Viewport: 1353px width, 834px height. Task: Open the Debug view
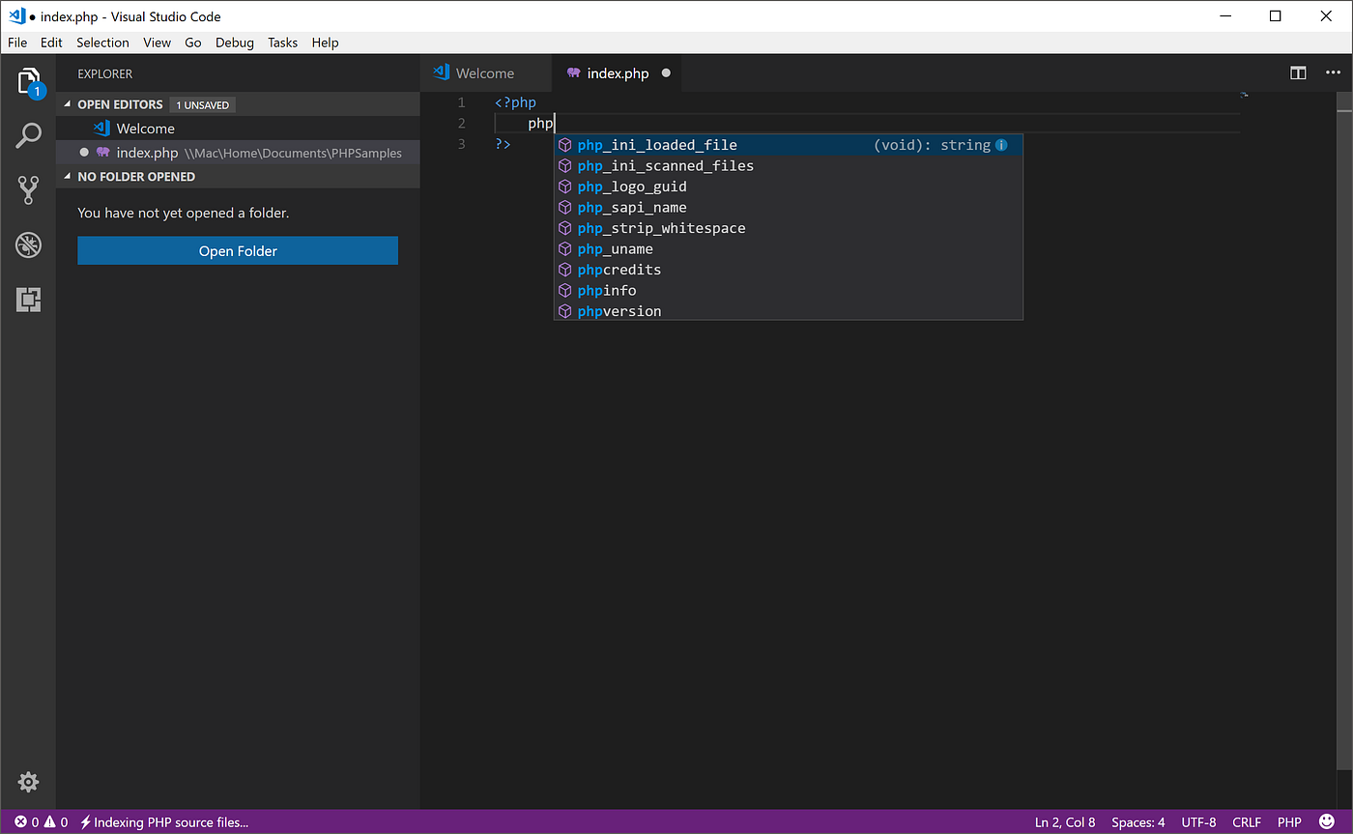pos(28,244)
